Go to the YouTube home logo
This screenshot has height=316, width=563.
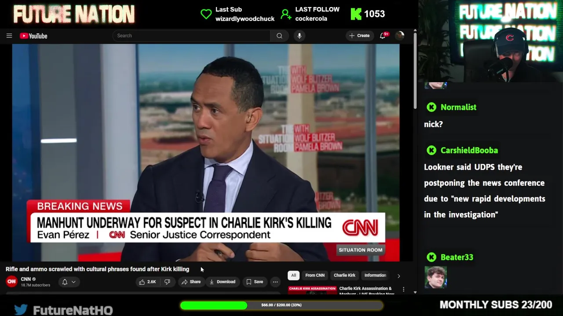(x=33, y=36)
